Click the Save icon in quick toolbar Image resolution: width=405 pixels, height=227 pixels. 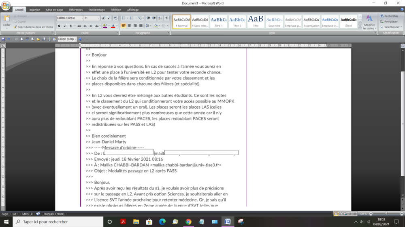click(4, 39)
